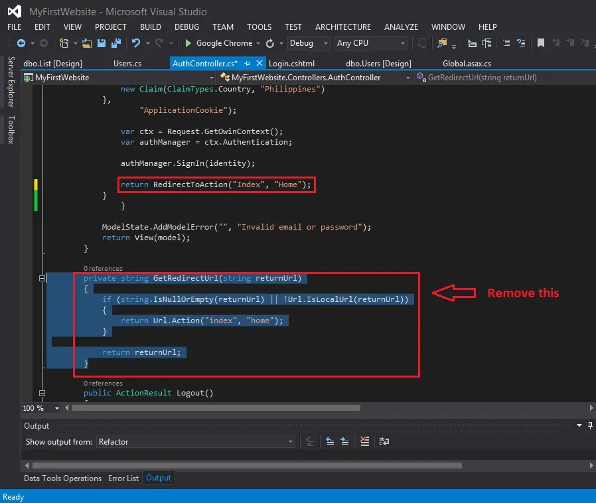Expand the Server Explorer side panel
This screenshot has height=503, width=596.
tap(11, 82)
